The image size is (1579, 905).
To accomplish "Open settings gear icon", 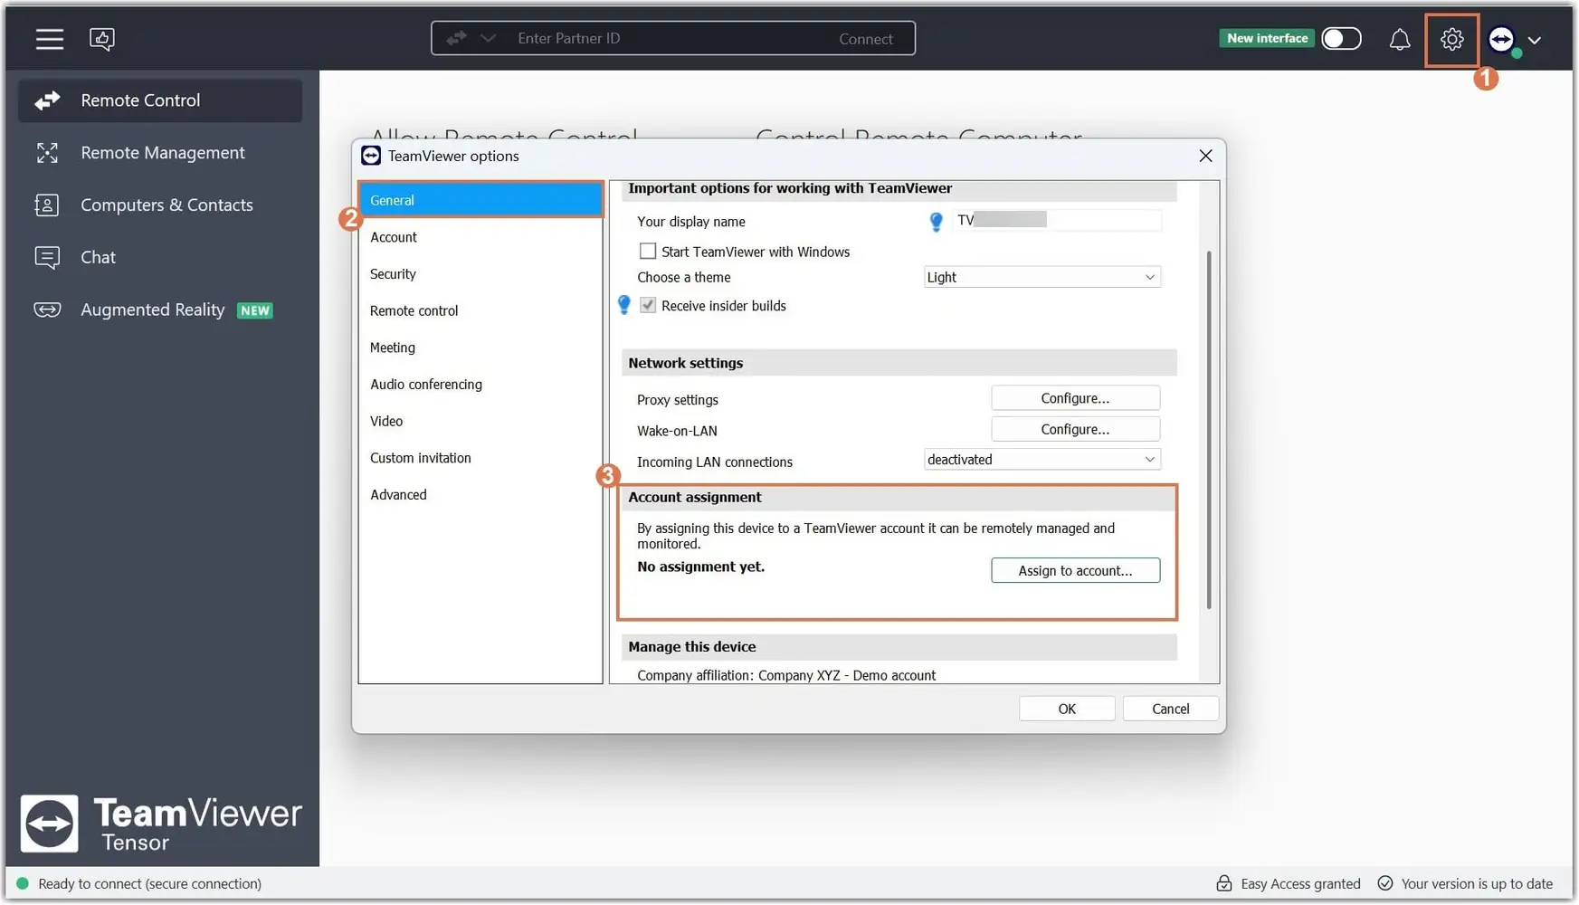I will pyautogui.click(x=1451, y=39).
